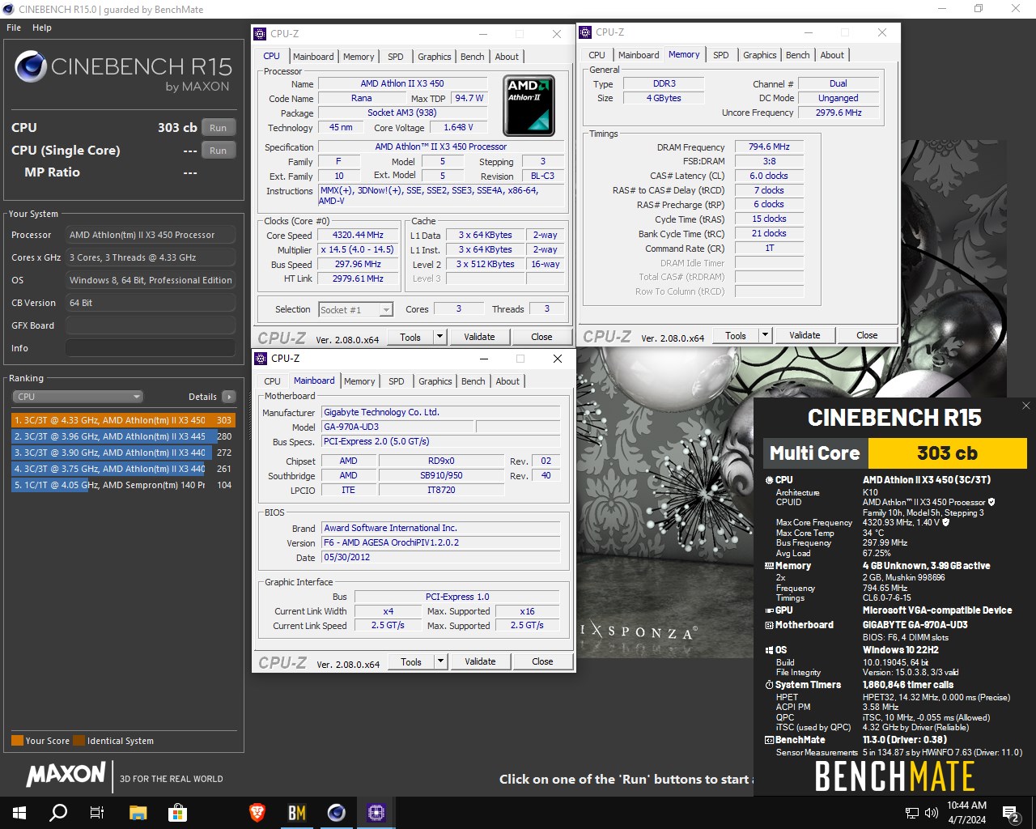This screenshot has width=1036, height=829.
Task: Open Tools dropdown arrow in Memory window
Action: (x=765, y=335)
